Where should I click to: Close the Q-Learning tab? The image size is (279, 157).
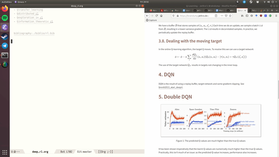click(x=245, y=10)
